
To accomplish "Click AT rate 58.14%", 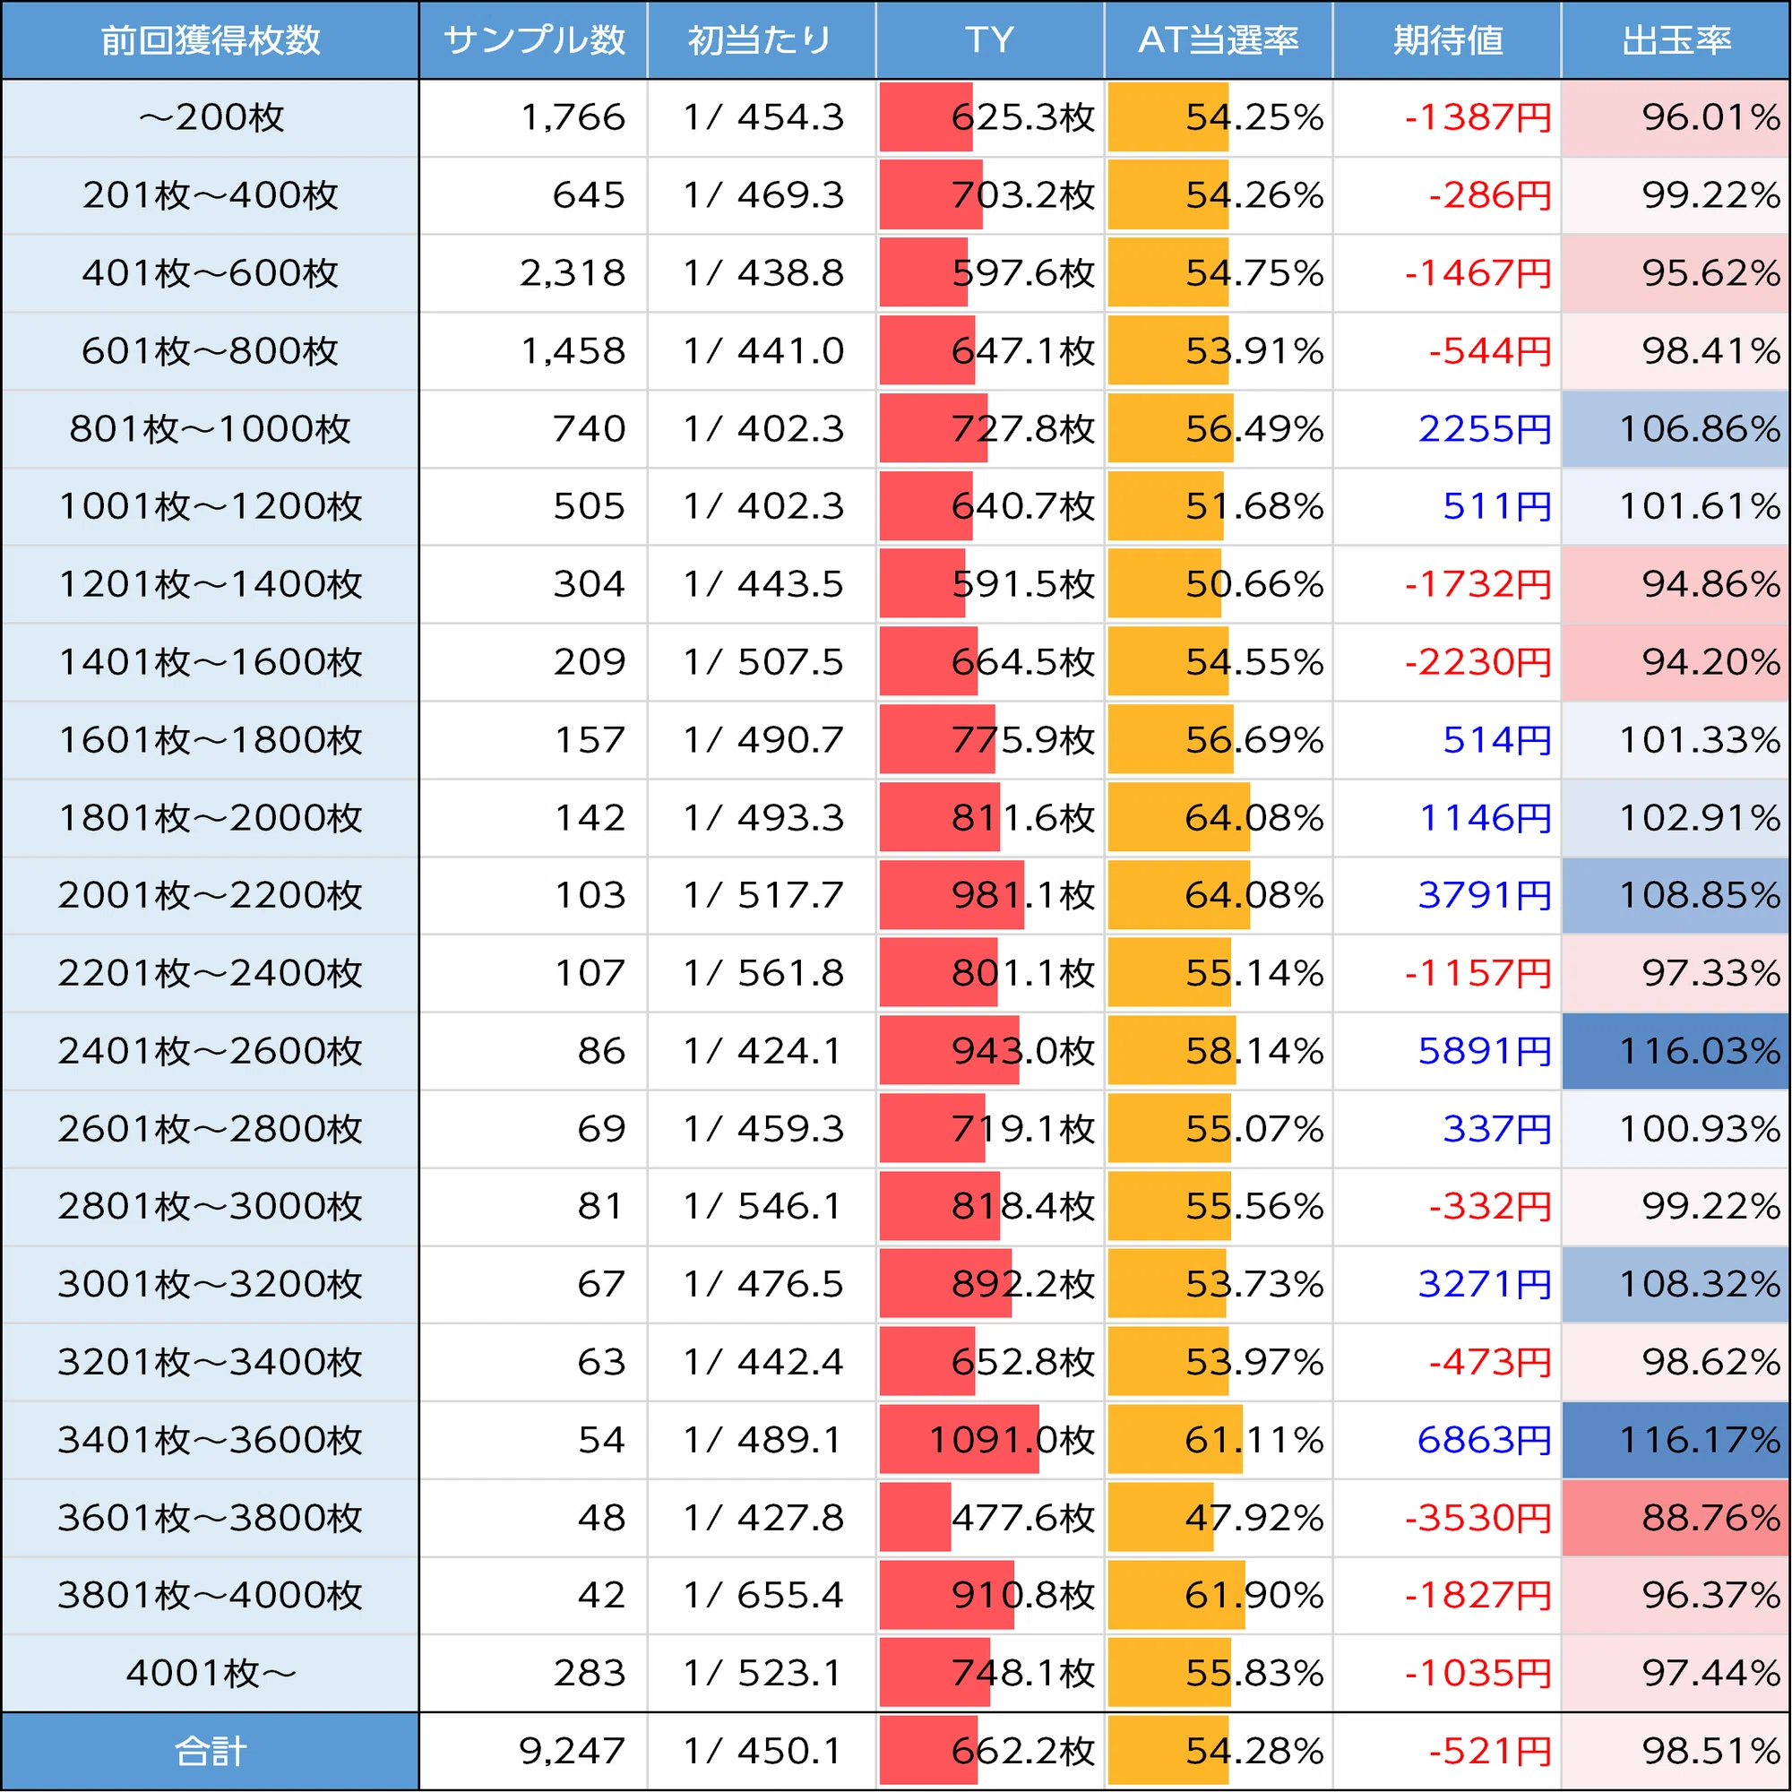I will [x=1255, y=1051].
